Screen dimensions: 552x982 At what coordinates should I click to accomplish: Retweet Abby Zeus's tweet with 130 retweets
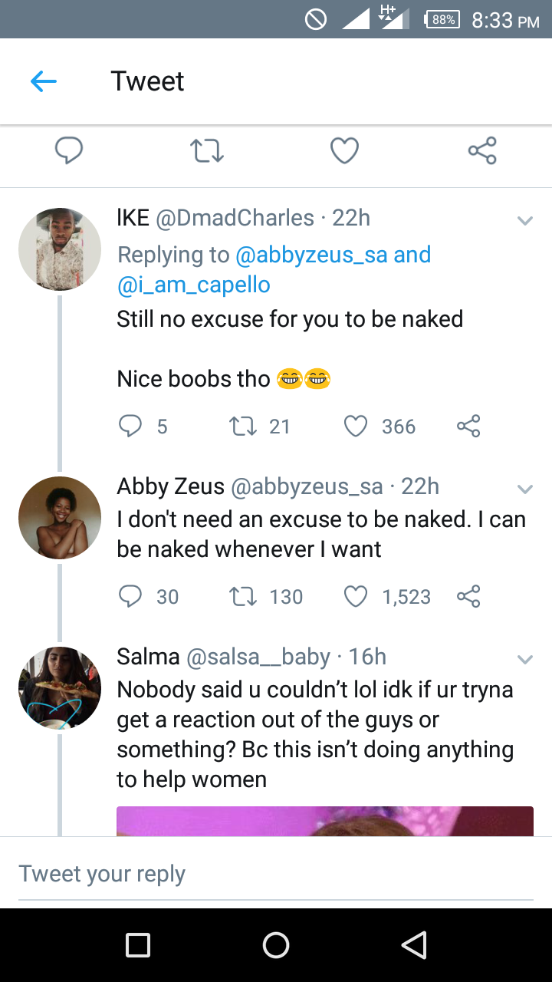coord(242,596)
